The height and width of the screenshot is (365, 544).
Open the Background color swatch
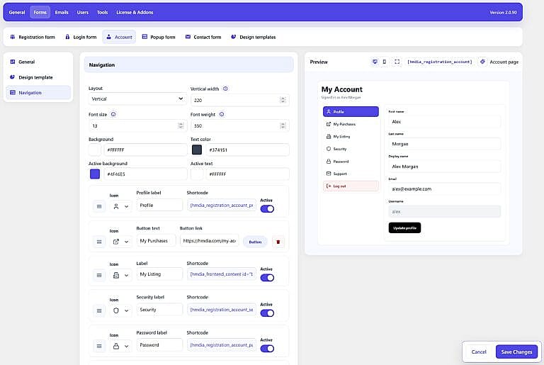click(x=95, y=150)
